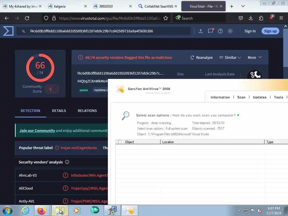Click the VirusTotal sigma logo
Screen dimensions: 288x216
tap(8, 31)
